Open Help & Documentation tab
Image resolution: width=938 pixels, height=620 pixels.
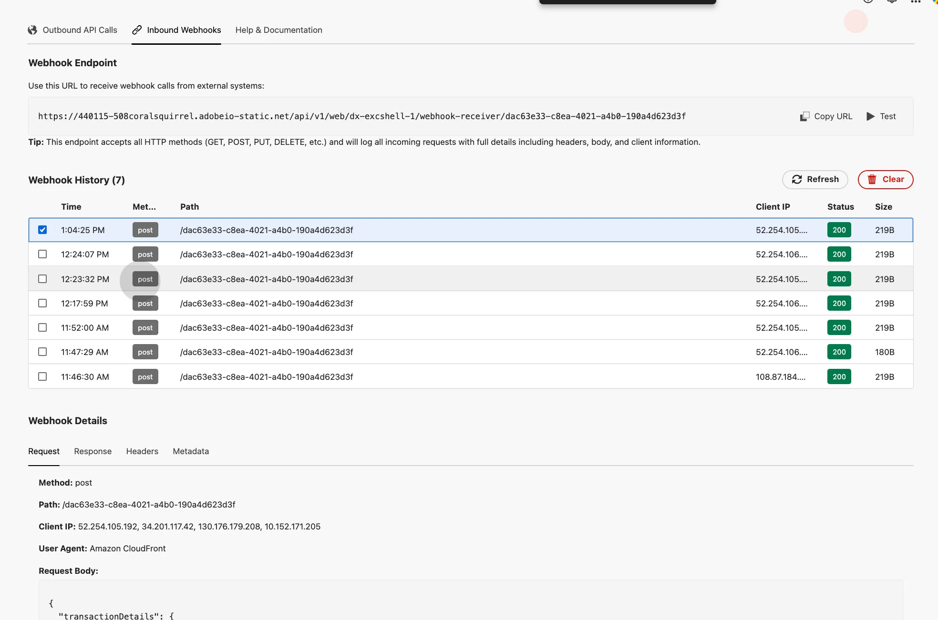[279, 30]
